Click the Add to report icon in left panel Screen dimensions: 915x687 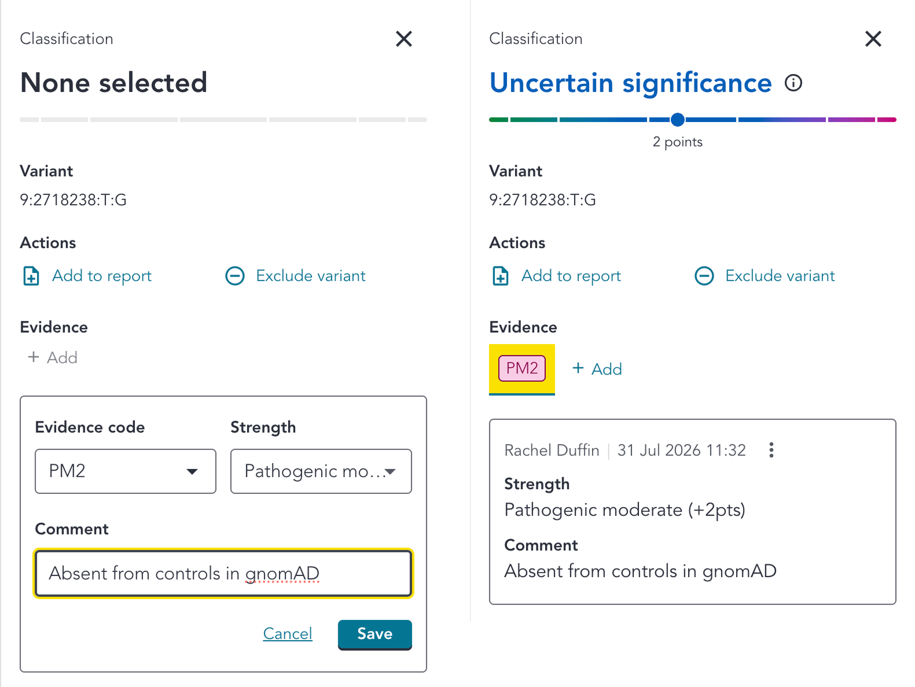[31, 276]
